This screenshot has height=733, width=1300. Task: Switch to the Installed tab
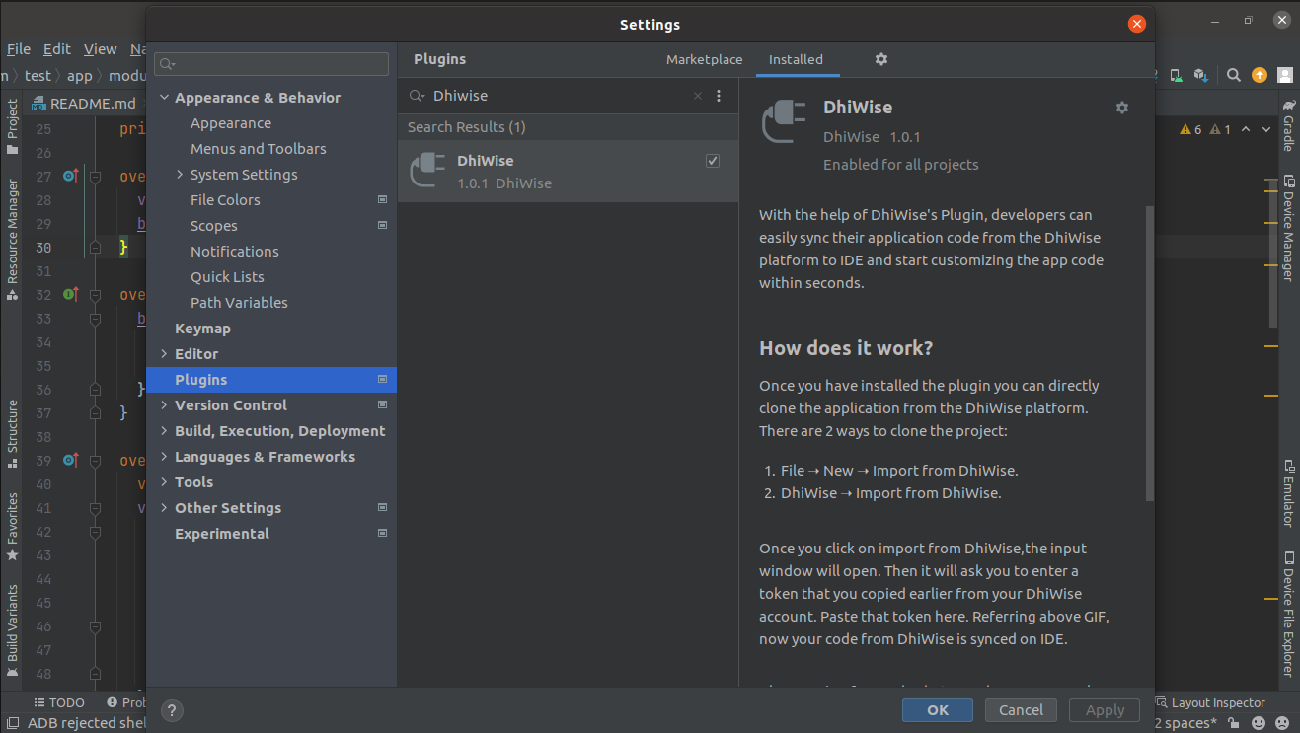click(796, 59)
